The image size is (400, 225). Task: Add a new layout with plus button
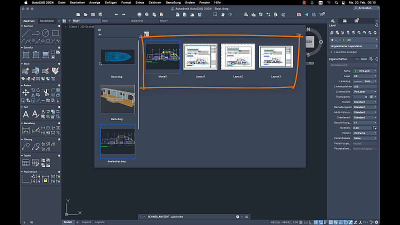(77, 222)
